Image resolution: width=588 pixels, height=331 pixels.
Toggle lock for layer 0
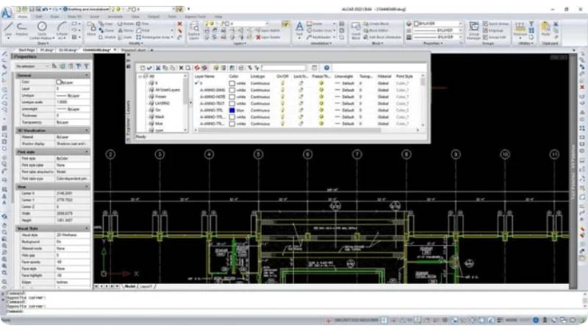[301, 83]
